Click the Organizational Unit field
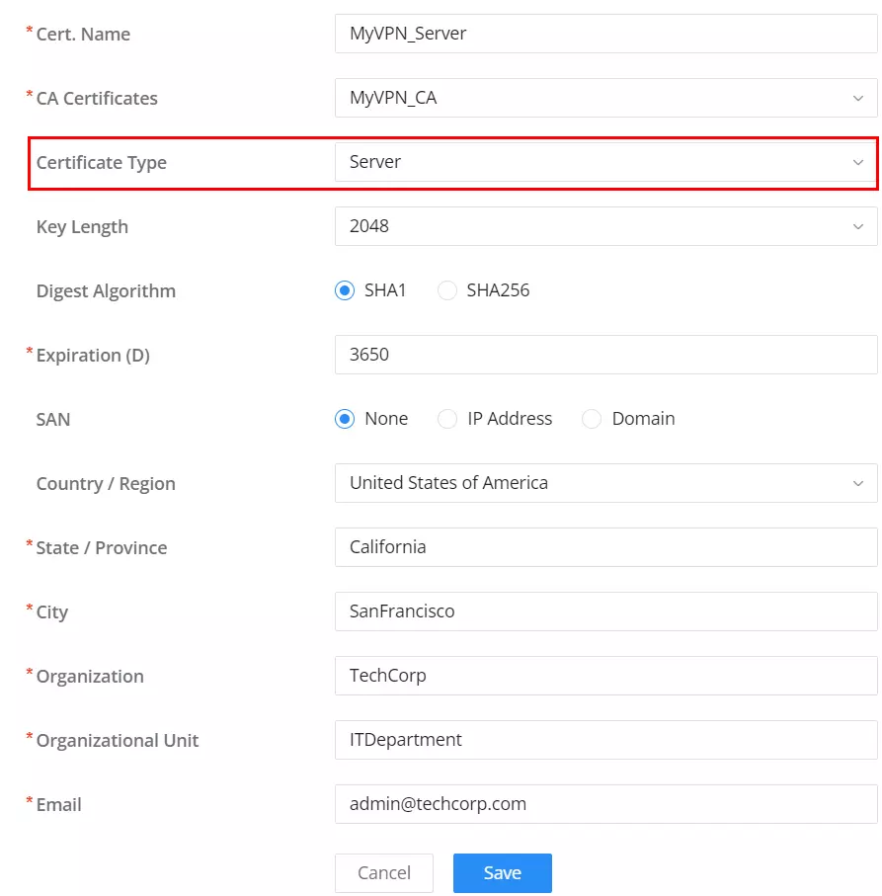882x896 pixels. 605,740
